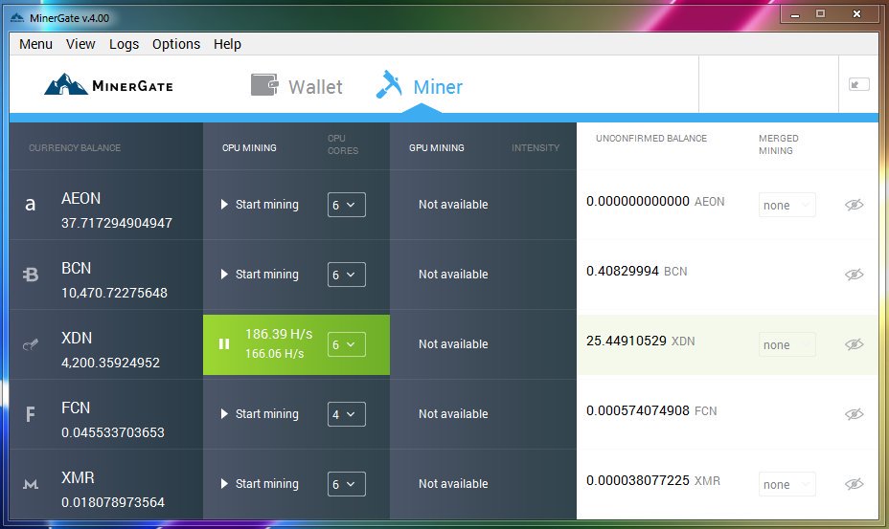
Task: Open XMR CPU cores dropdown
Action: pos(347,484)
